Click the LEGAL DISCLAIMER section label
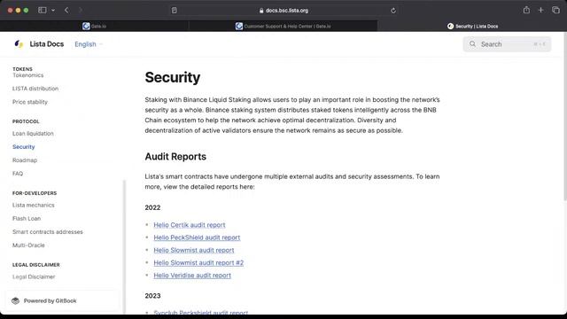567x319 pixels. [x=35, y=265]
